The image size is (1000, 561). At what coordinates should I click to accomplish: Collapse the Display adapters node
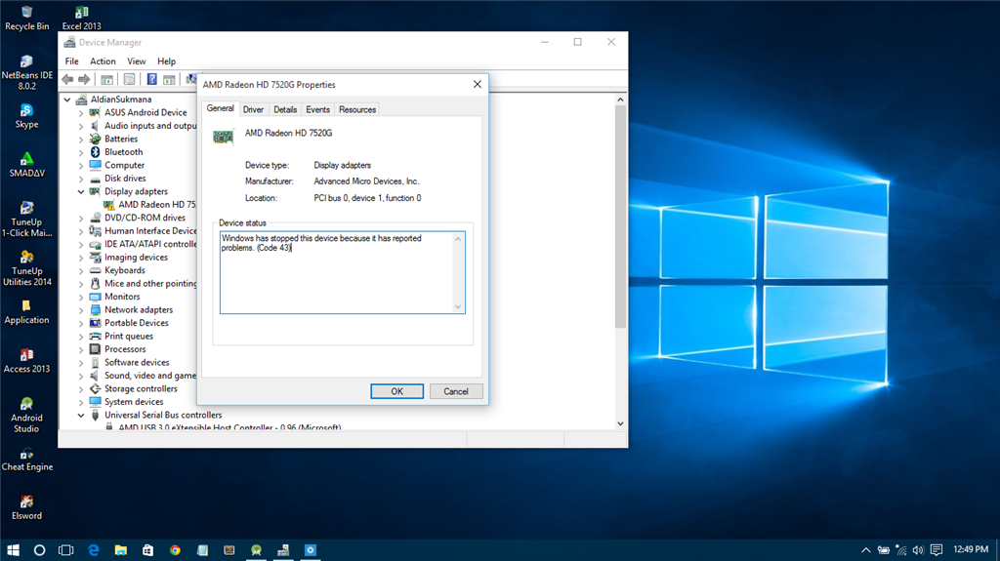(81, 191)
